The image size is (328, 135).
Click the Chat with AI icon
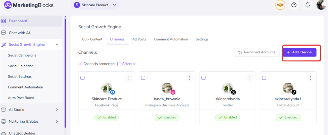4,33
